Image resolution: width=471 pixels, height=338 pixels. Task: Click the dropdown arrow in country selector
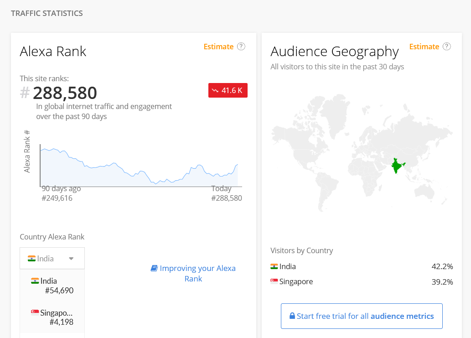(x=71, y=259)
